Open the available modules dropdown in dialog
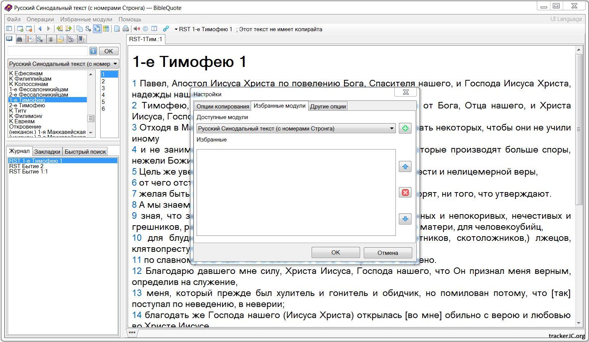 pos(391,129)
